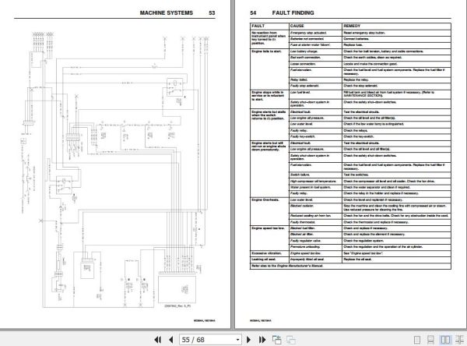Screen dimensions: 467x346
Task: Jump to the first page
Action: [158, 340]
